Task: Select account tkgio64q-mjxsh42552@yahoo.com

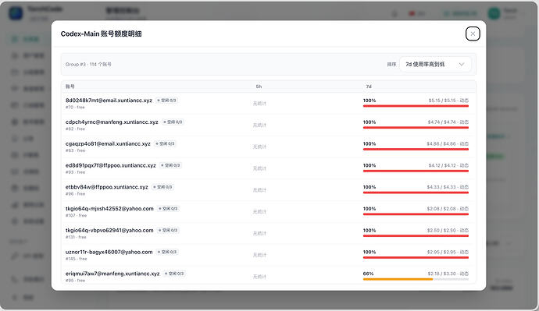Action: (x=109, y=208)
